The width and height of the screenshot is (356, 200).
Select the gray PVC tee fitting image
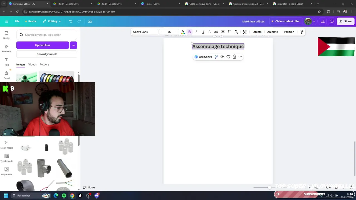point(44,168)
